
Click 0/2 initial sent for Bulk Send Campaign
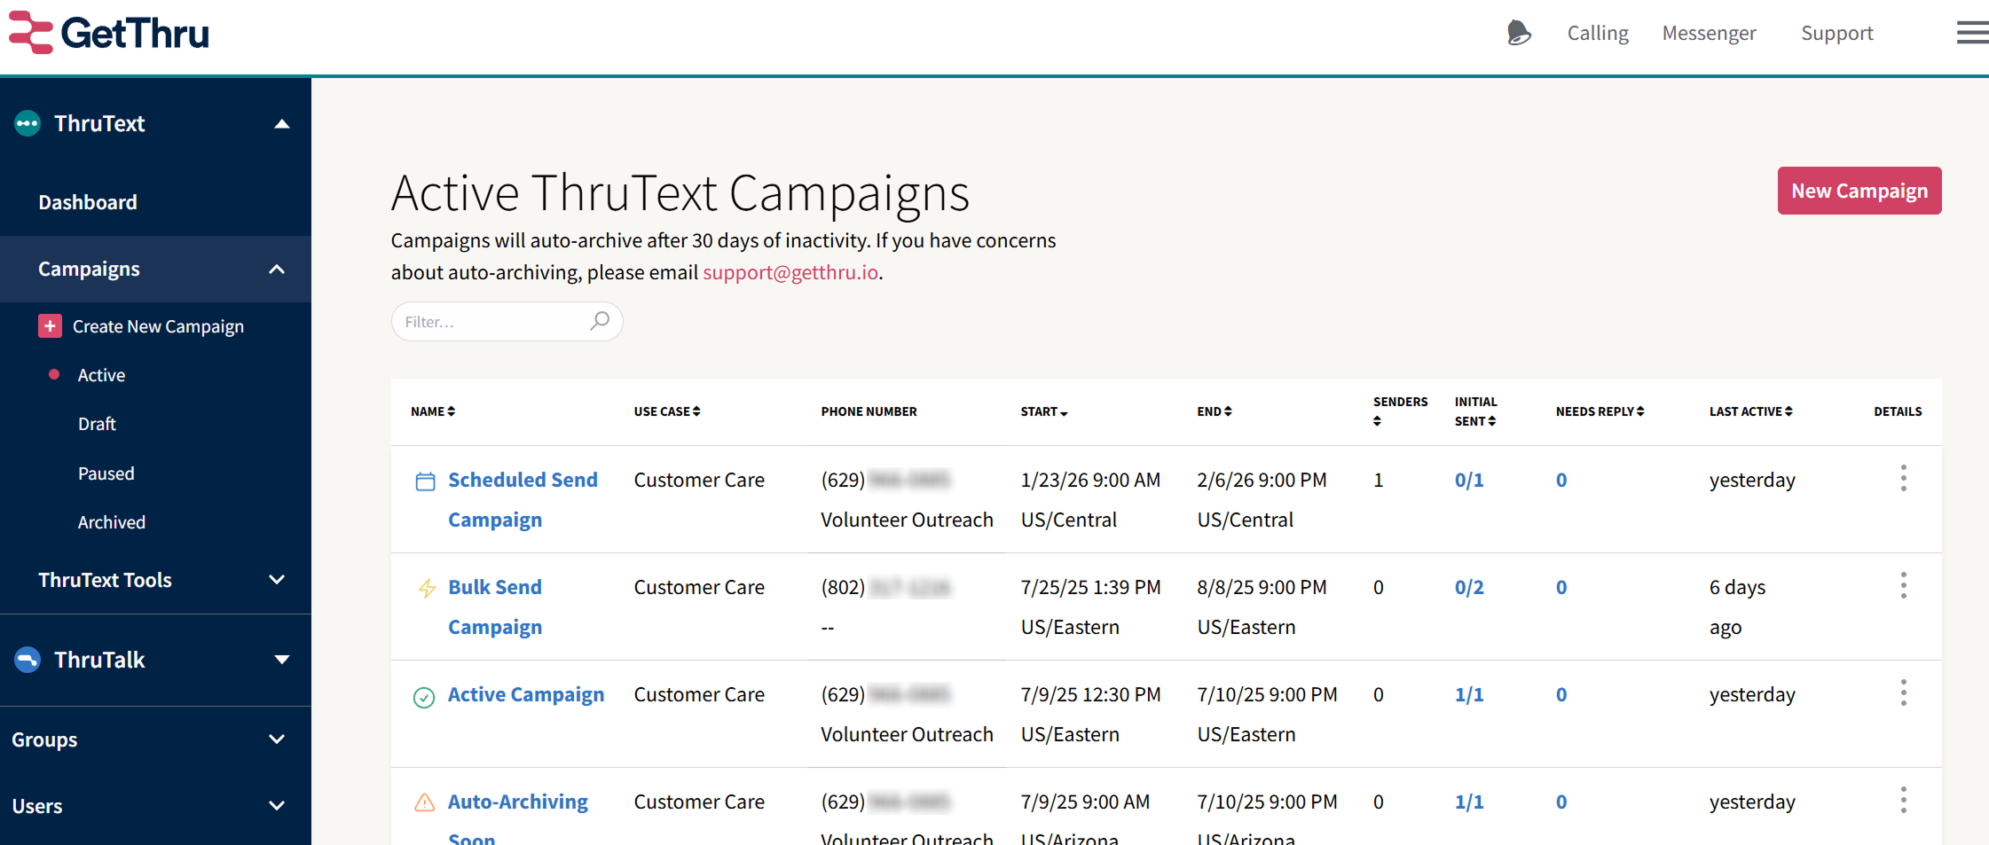(x=1469, y=587)
